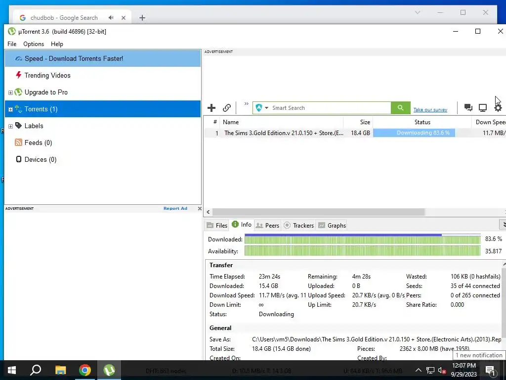Click the Downloaded pieces progress bar

pyautogui.click(x=362, y=239)
